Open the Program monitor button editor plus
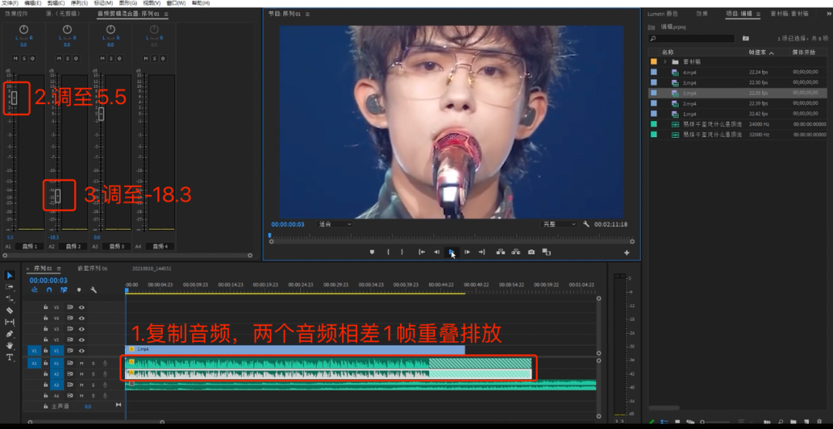This screenshot has width=833, height=429. (x=626, y=253)
